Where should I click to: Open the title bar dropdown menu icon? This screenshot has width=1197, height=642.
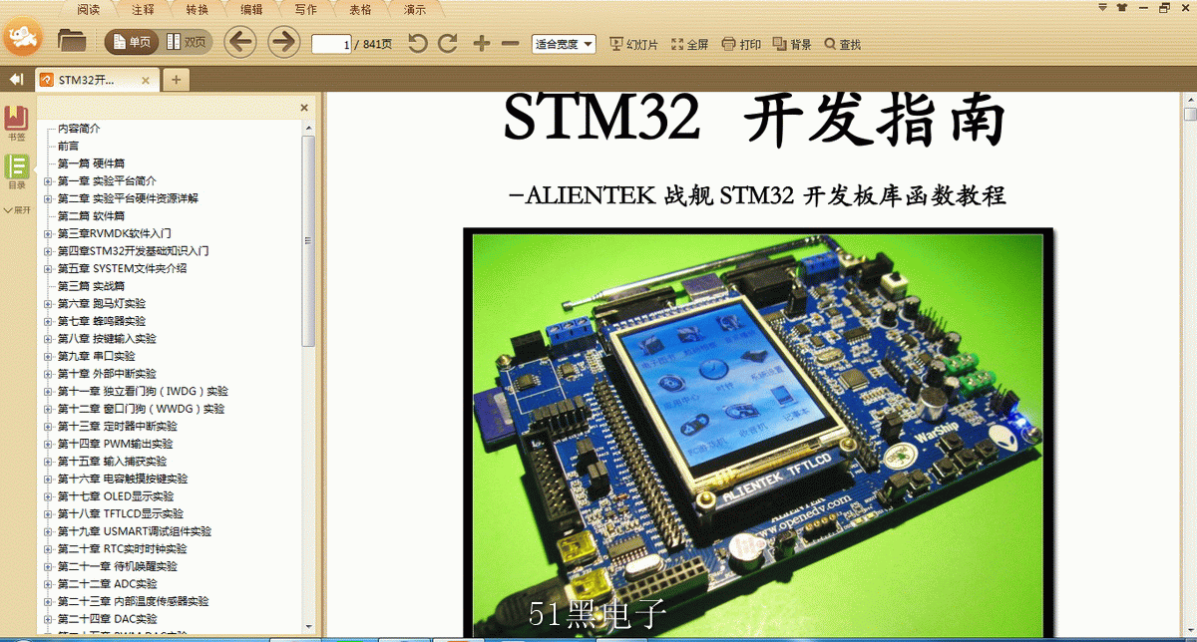(1102, 7)
